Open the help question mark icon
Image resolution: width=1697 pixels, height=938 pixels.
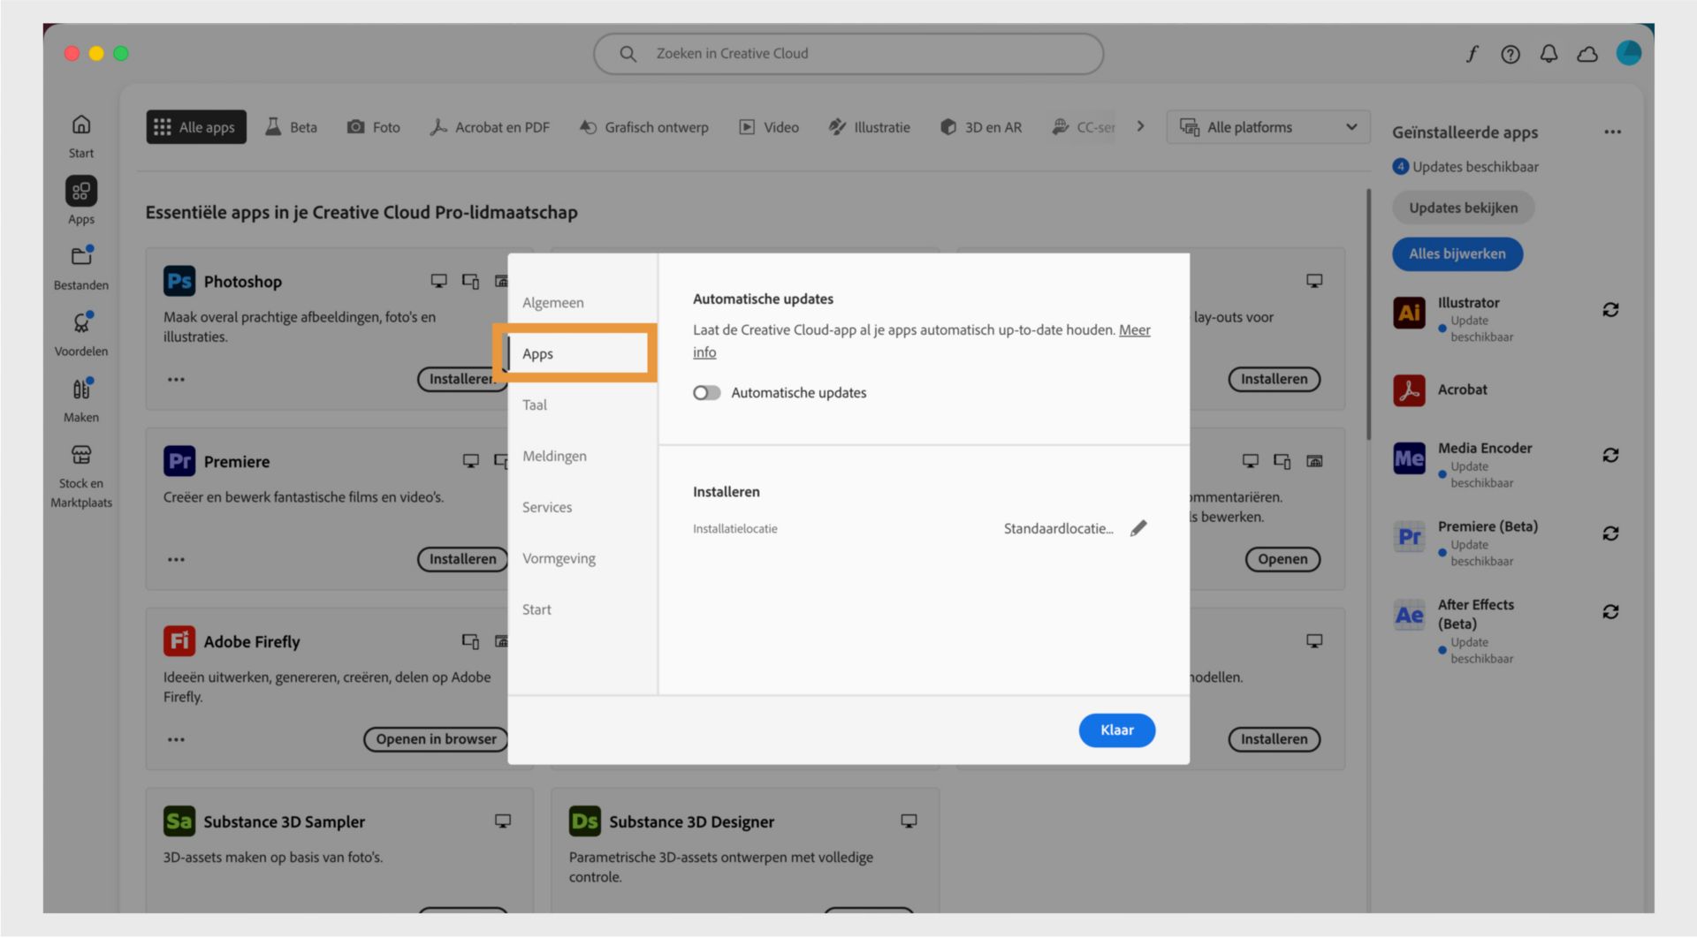tap(1511, 54)
